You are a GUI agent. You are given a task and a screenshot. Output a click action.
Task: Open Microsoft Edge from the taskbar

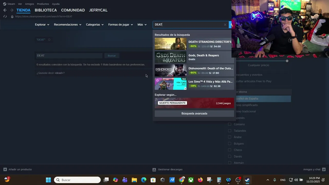pyautogui.click(x=144, y=180)
